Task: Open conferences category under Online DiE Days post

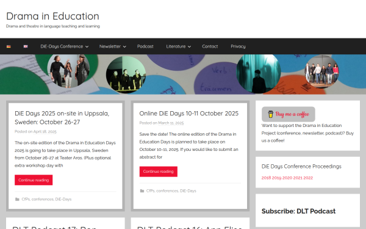Action: point(167,191)
